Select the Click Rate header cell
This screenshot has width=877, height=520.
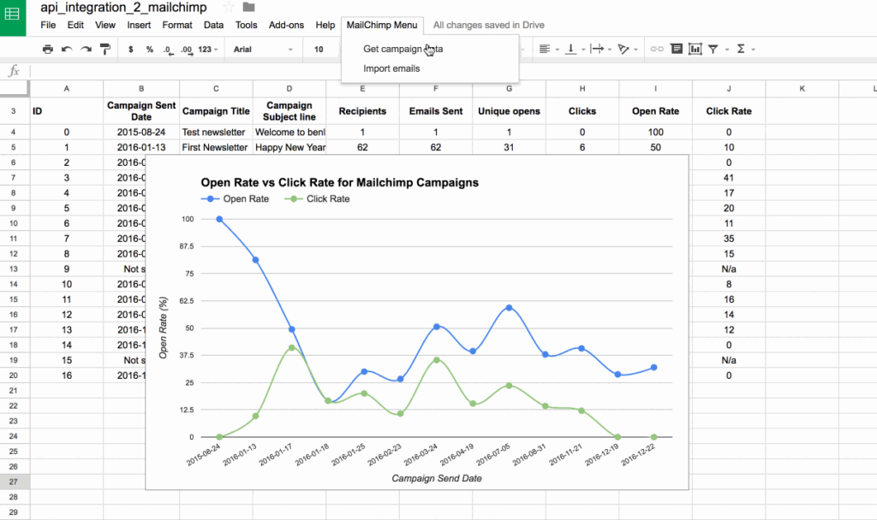pyautogui.click(x=729, y=111)
